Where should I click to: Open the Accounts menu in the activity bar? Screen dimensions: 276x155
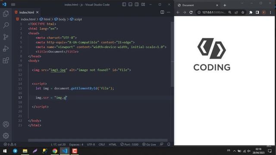(x=6, y=124)
